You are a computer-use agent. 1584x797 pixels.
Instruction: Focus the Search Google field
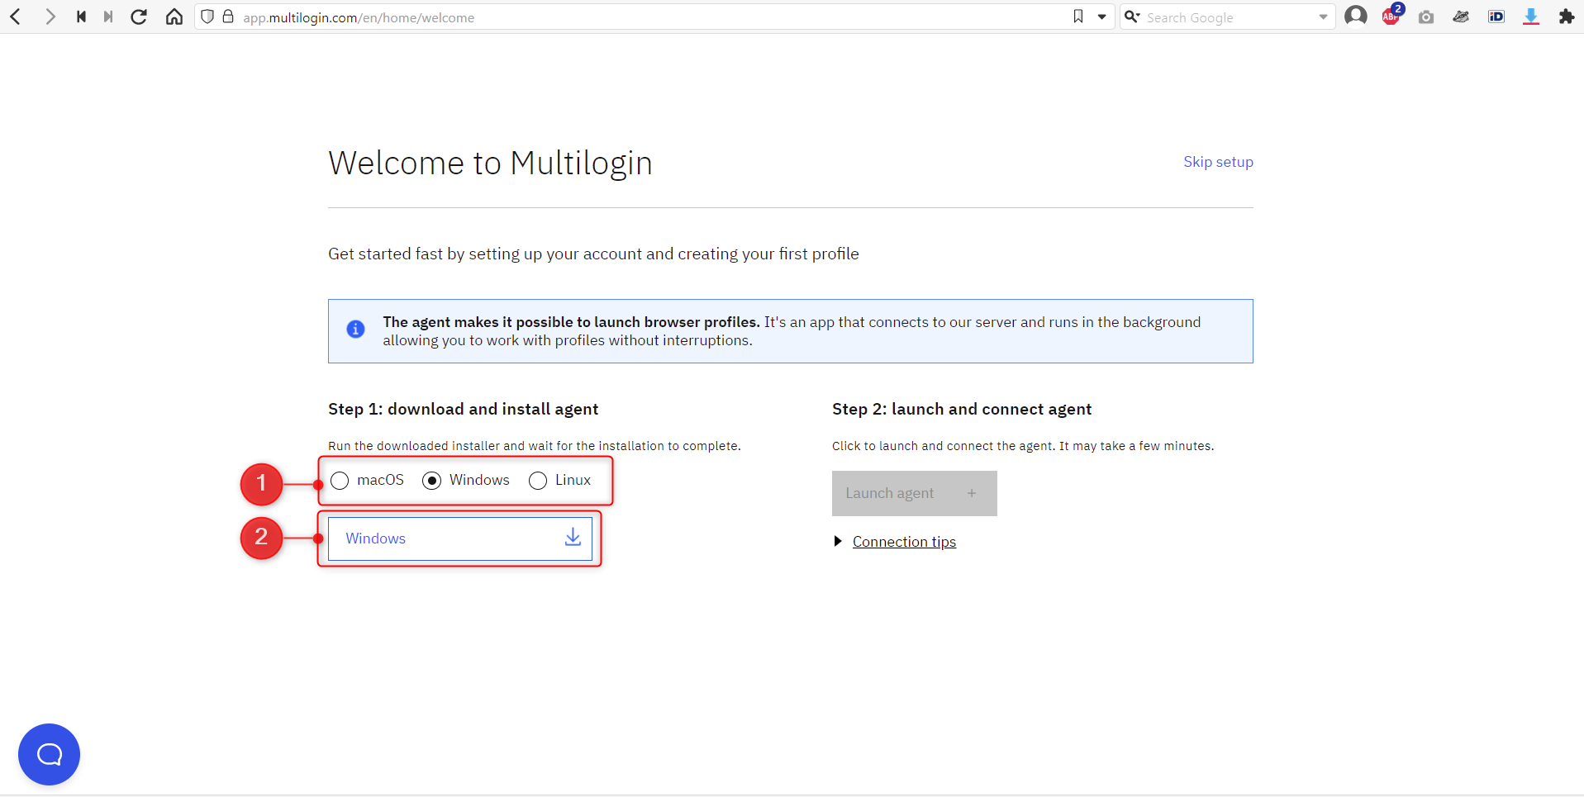(1228, 17)
